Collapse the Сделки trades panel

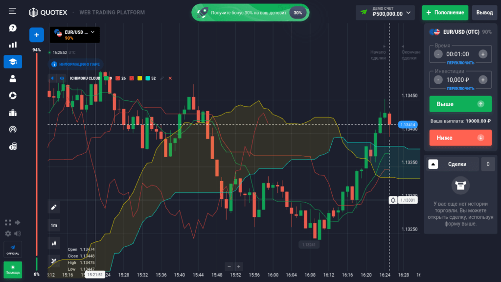[x=433, y=164]
